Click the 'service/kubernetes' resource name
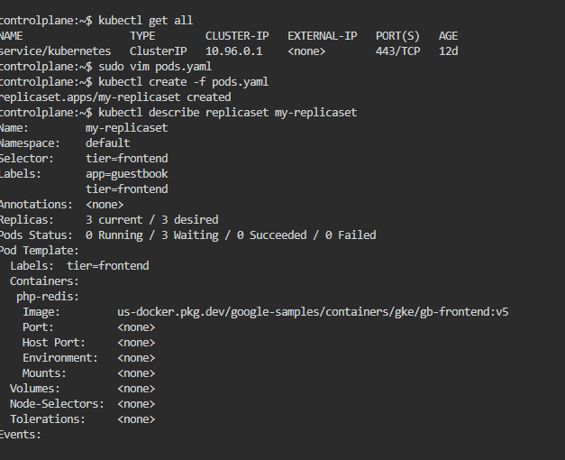565x460 pixels. (x=55, y=51)
